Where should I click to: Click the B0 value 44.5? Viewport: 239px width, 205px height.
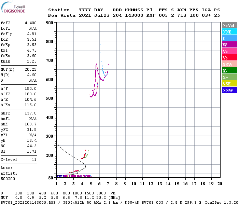pyautogui.click(x=32, y=146)
